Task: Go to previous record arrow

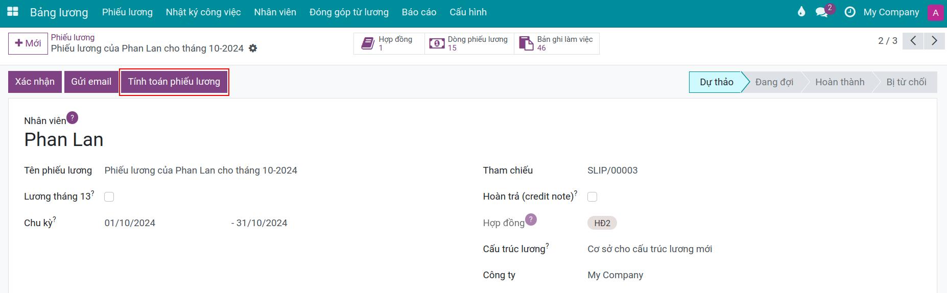Action: [x=913, y=41]
